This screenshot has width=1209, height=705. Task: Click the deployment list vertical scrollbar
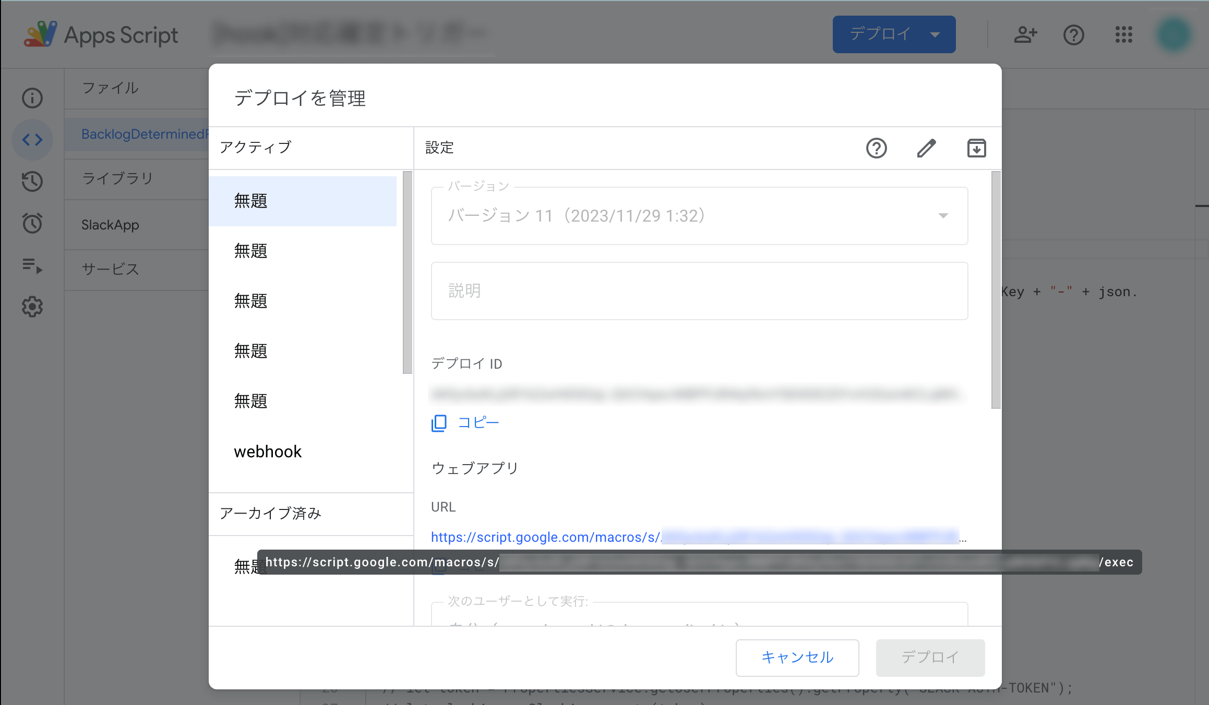[x=408, y=272]
